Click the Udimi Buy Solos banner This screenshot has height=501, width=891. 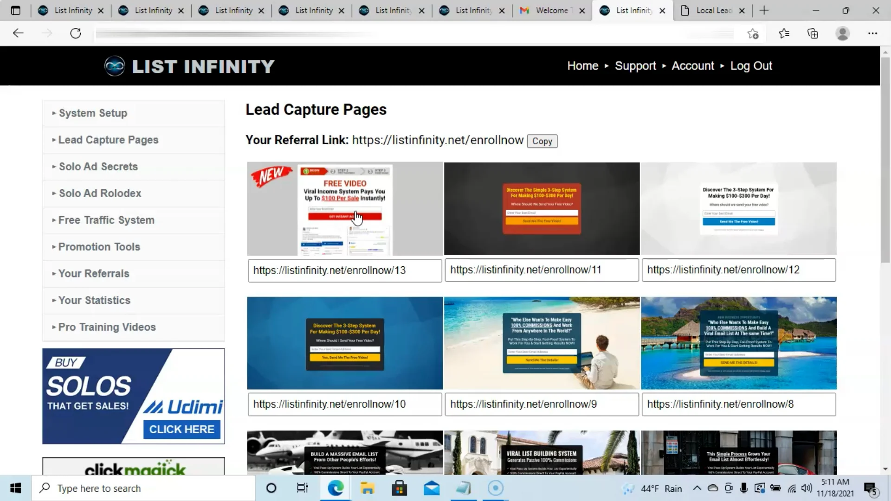tap(134, 397)
